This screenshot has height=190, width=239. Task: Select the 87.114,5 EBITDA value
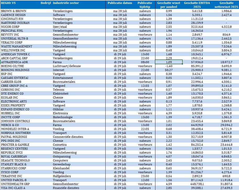click(x=197, y=180)
